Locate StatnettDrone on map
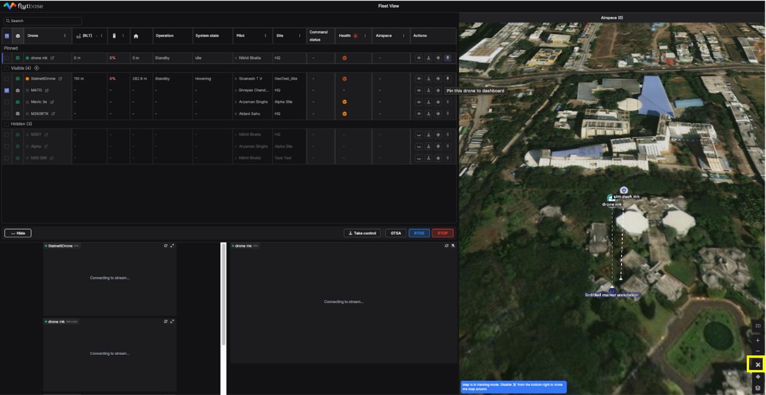This screenshot has width=766, height=395. click(438, 79)
